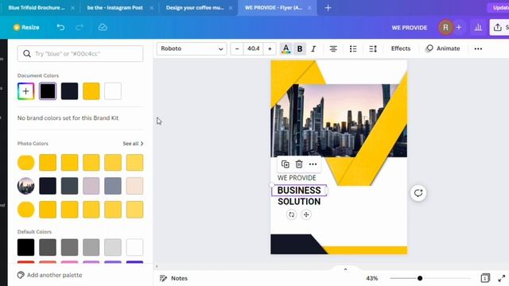Collapse the side panel arrow
The width and height of the screenshot is (509, 286).
click(157, 266)
